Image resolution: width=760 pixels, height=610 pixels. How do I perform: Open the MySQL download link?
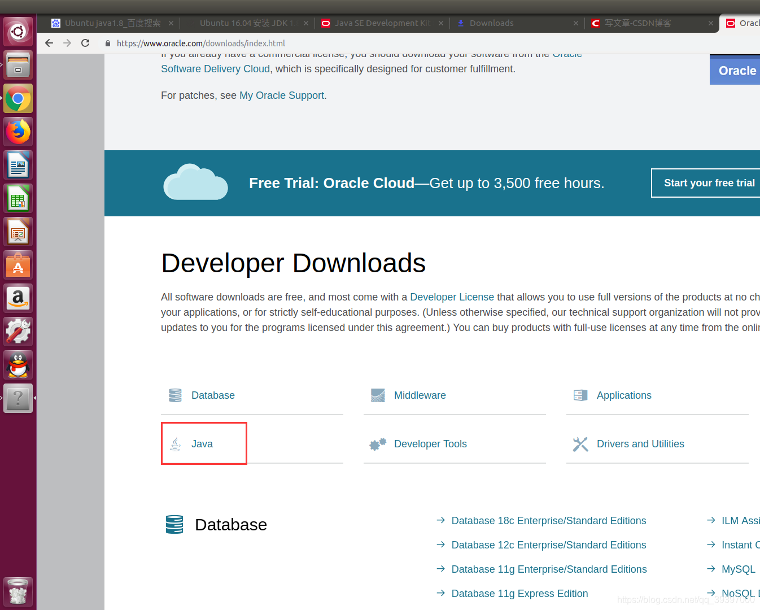[x=738, y=569]
